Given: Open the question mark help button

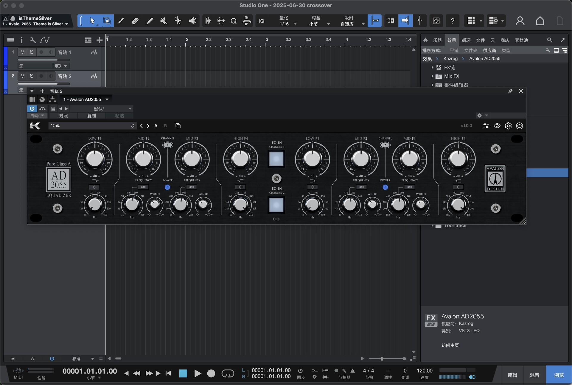Looking at the screenshot, I should click(453, 21).
